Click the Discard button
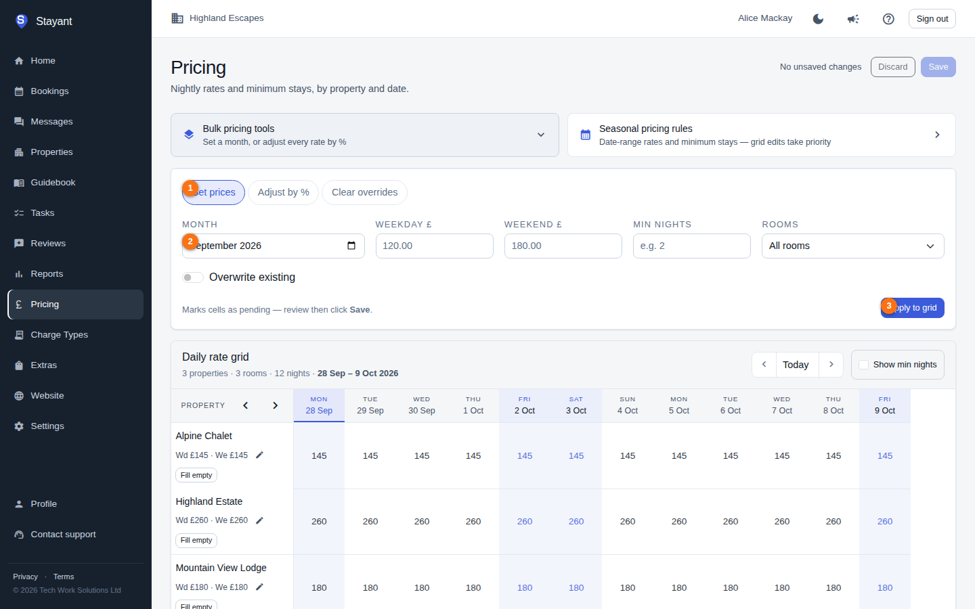 click(893, 67)
